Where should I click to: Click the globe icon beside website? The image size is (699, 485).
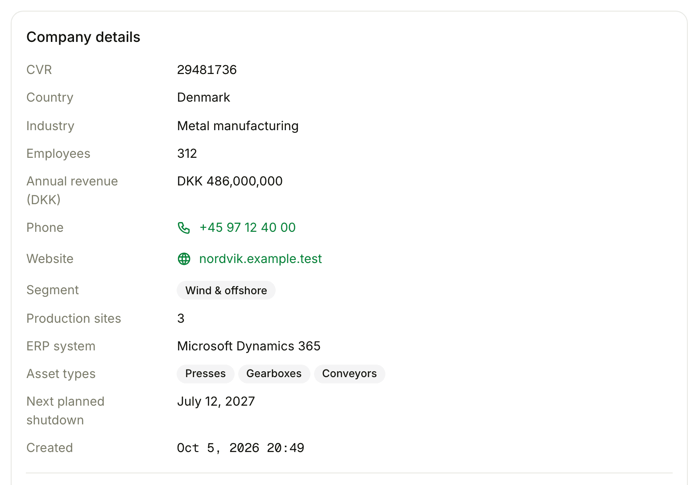pyautogui.click(x=184, y=259)
